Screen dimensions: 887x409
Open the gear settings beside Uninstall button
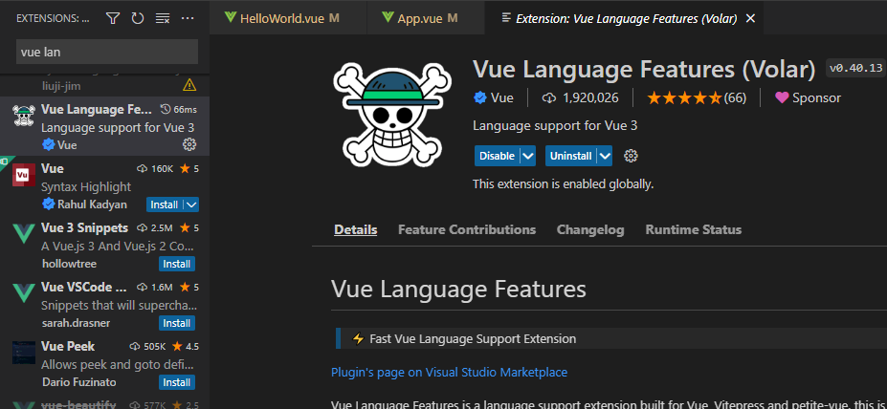(631, 156)
